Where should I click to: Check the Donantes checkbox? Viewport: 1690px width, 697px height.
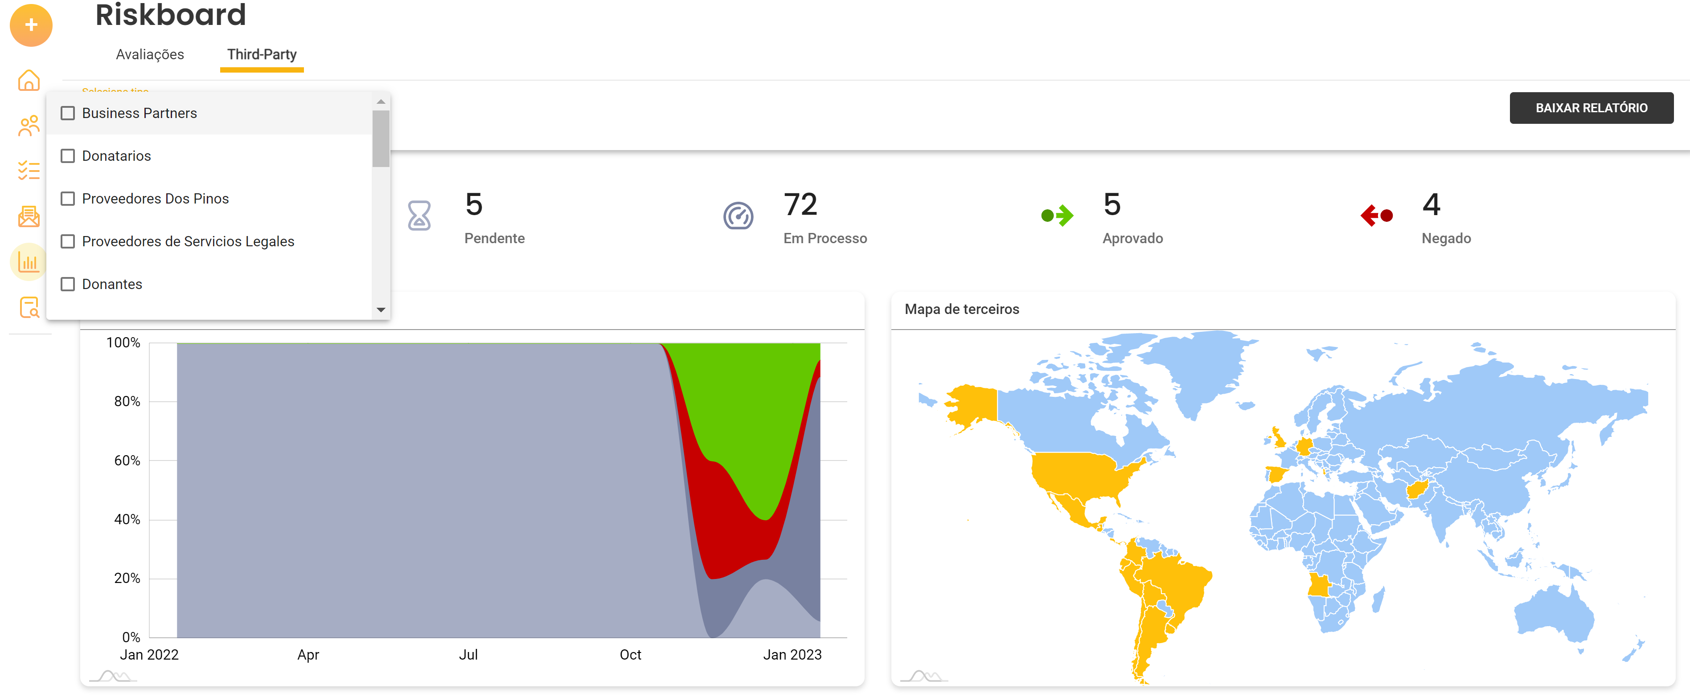pyautogui.click(x=68, y=284)
